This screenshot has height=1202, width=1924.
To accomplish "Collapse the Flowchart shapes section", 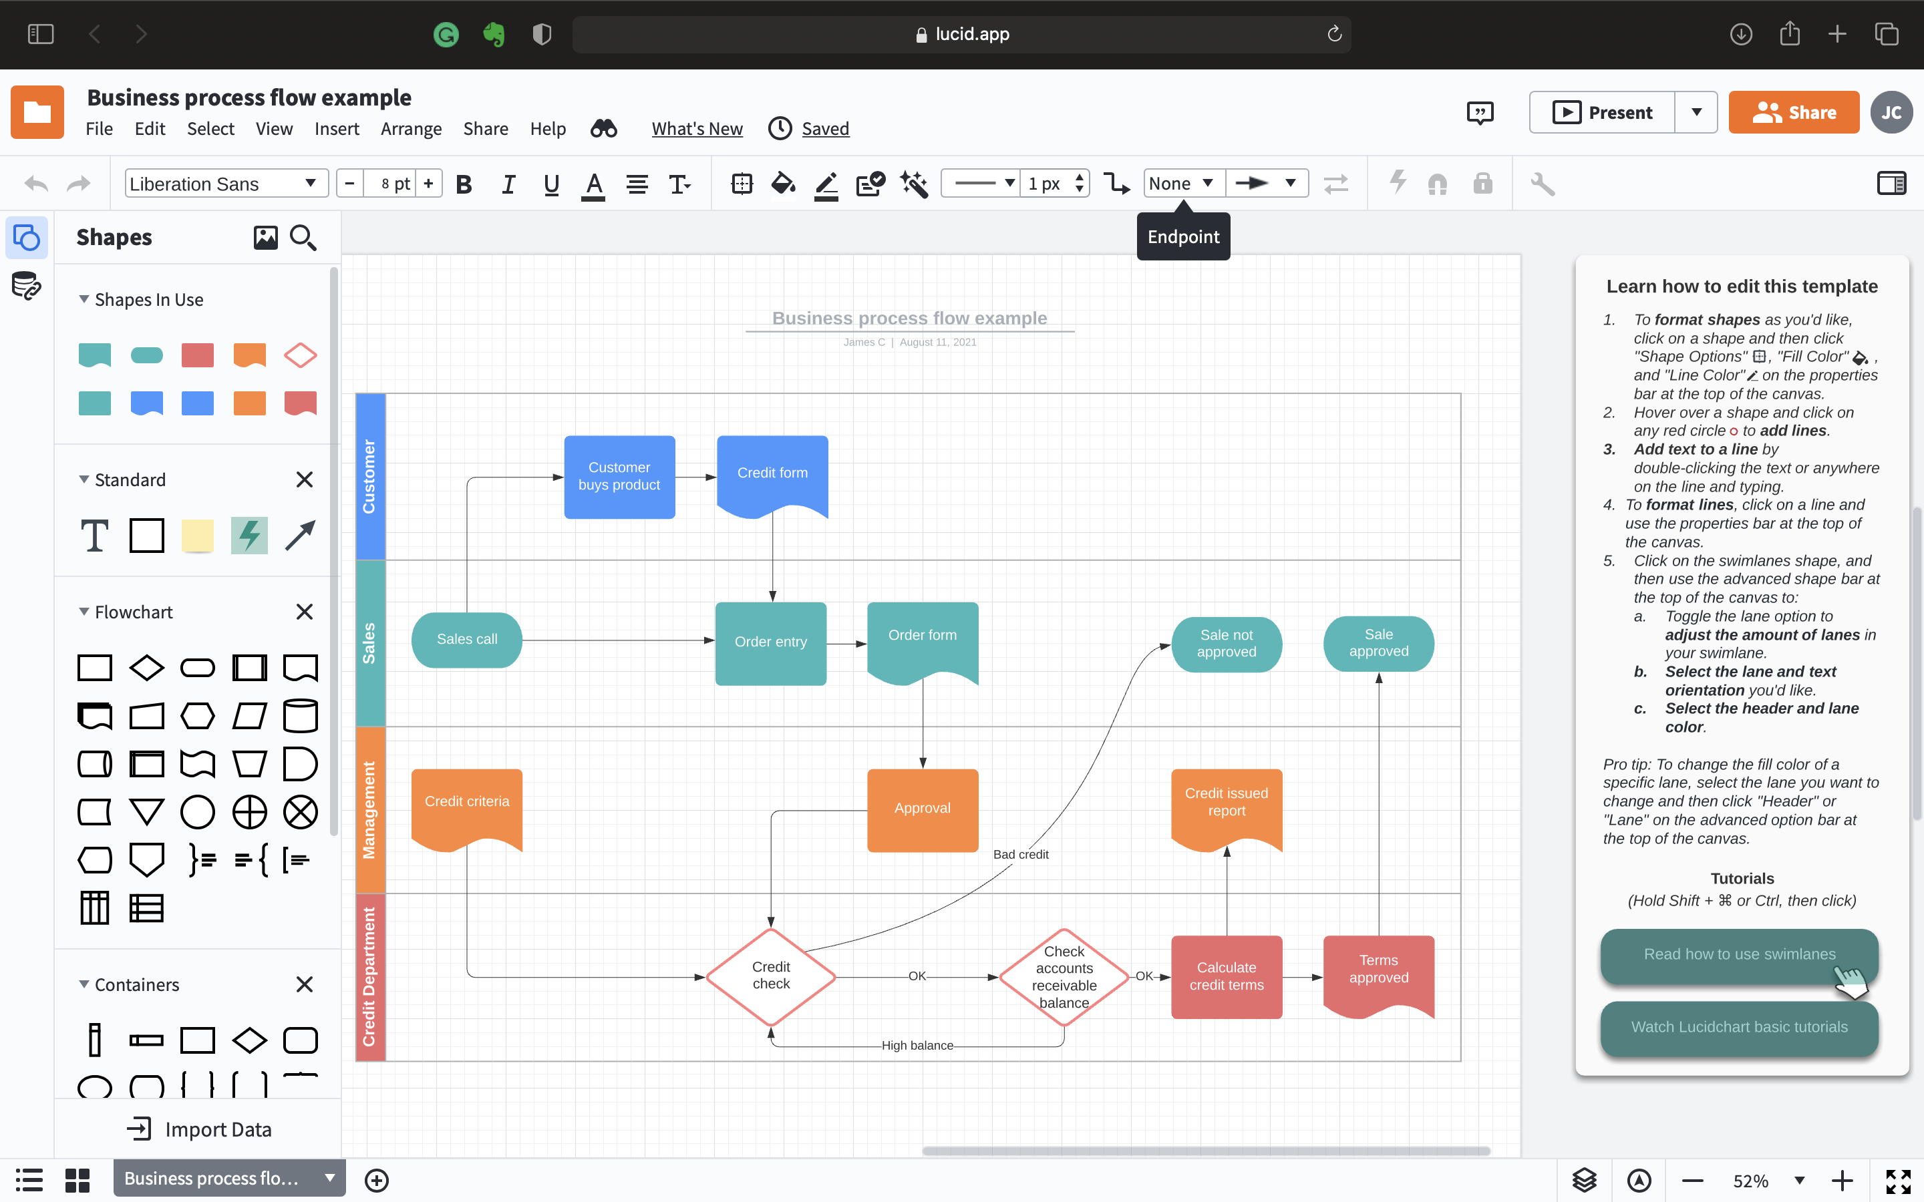I will pos(84,611).
